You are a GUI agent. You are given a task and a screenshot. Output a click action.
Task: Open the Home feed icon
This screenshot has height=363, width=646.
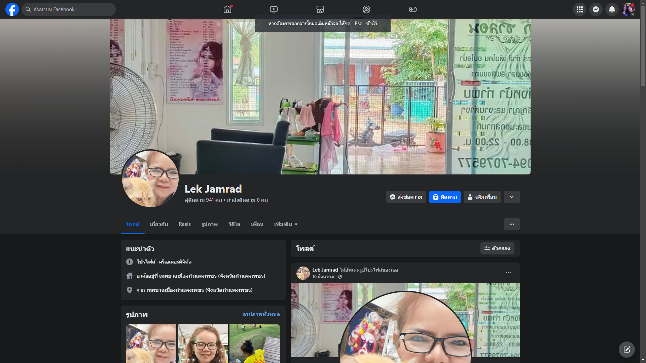tap(227, 9)
